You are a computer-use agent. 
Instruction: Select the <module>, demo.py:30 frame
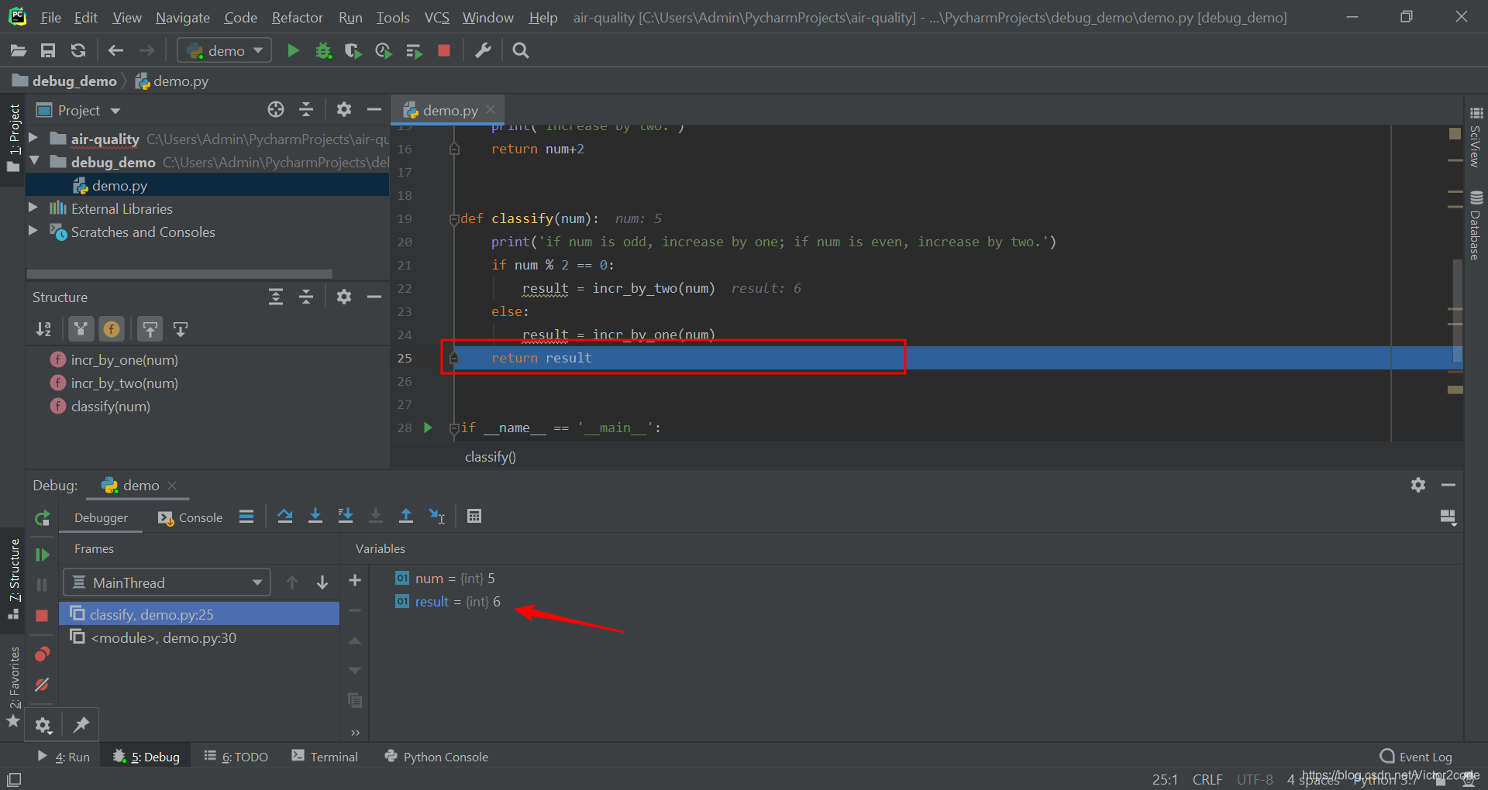(x=199, y=637)
